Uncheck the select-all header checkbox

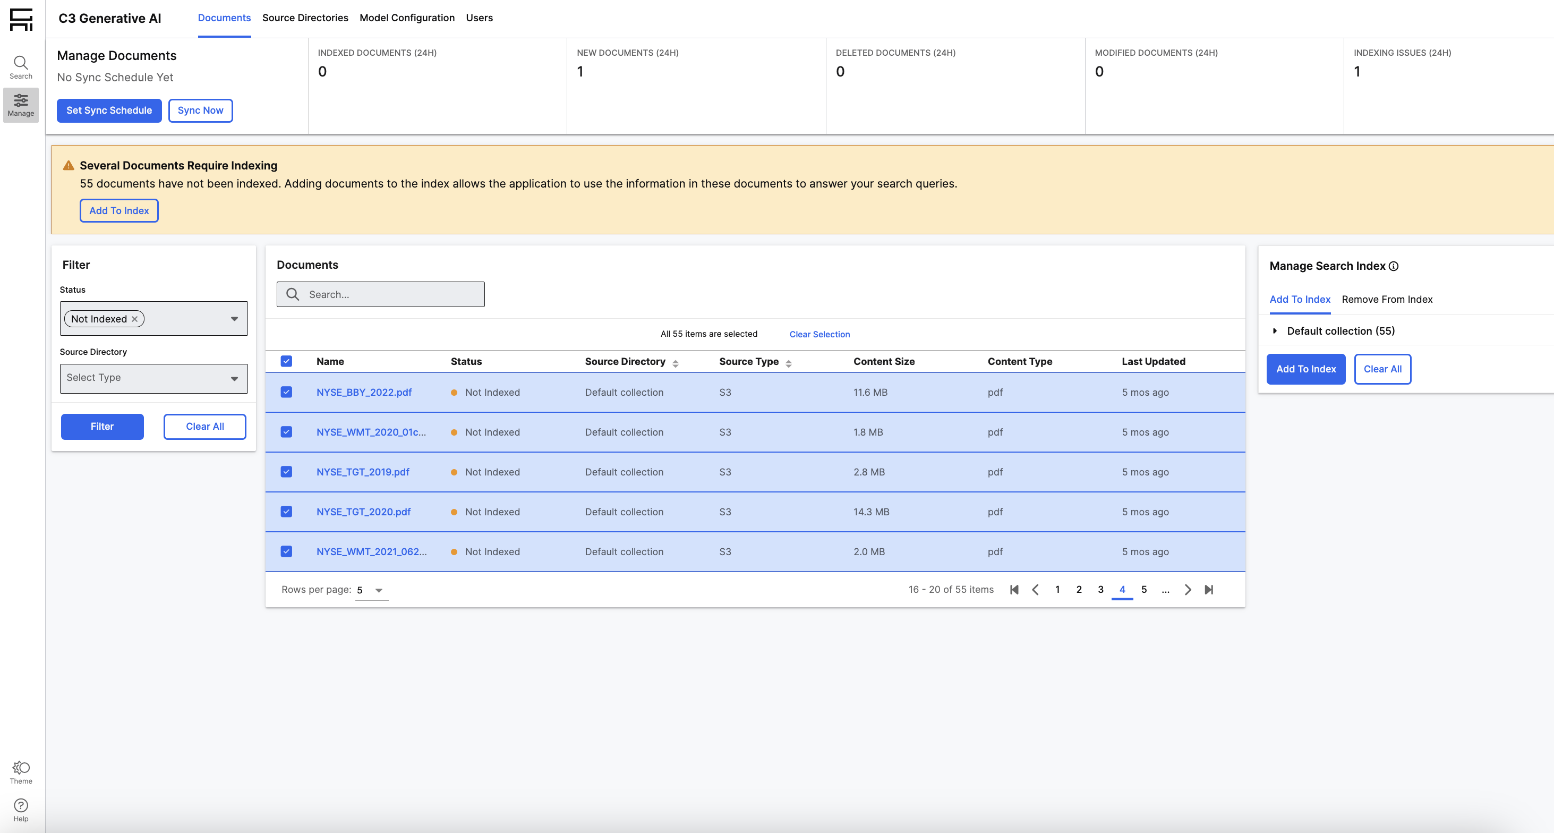point(287,362)
